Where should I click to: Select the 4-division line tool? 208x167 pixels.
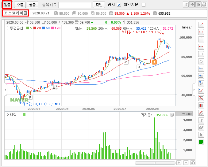tap(201, 76)
